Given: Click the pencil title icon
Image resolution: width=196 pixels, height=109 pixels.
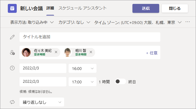Looking at the screenshot, I should coord(12,37).
